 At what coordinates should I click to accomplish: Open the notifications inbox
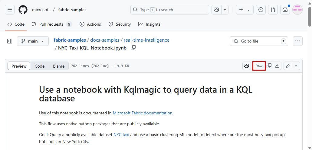point(285,10)
